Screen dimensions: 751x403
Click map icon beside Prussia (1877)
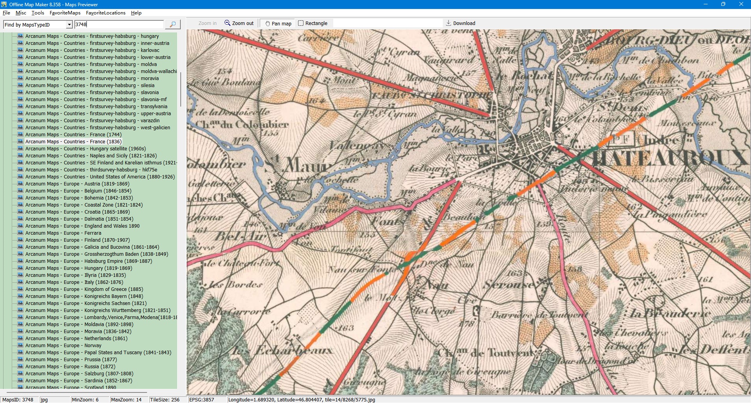[20, 360]
